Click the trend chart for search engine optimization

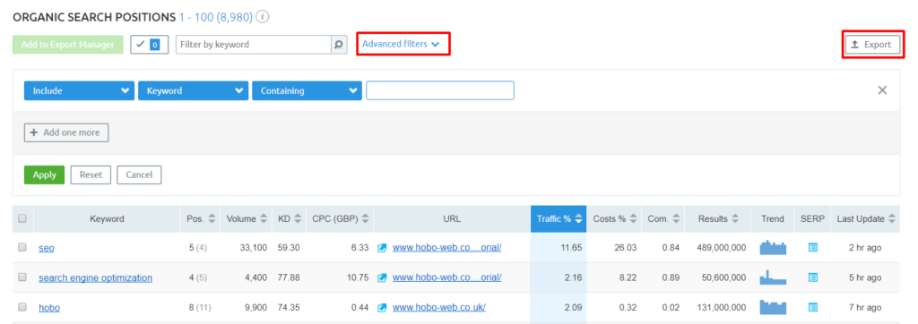point(773,277)
